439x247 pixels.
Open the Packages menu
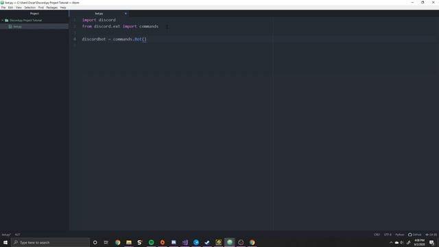(52, 8)
